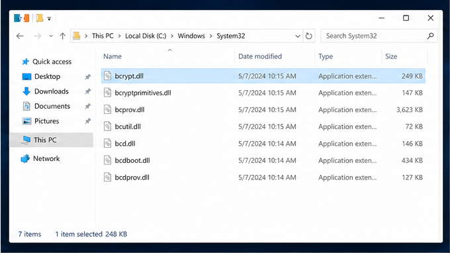The height and width of the screenshot is (253, 450).
Task: Click the bcprov.dll file icon
Action: point(107,110)
